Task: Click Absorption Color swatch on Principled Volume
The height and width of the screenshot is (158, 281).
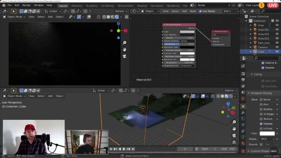Action: pyautogui.click(x=187, y=47)
